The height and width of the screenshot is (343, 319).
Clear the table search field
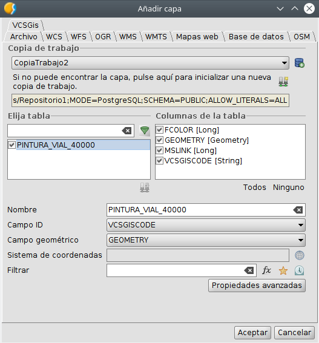click(x=127, y=131)
